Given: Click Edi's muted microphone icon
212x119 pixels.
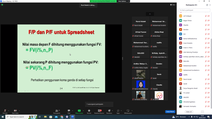Looking at the screenshot, I should point(206,34).
